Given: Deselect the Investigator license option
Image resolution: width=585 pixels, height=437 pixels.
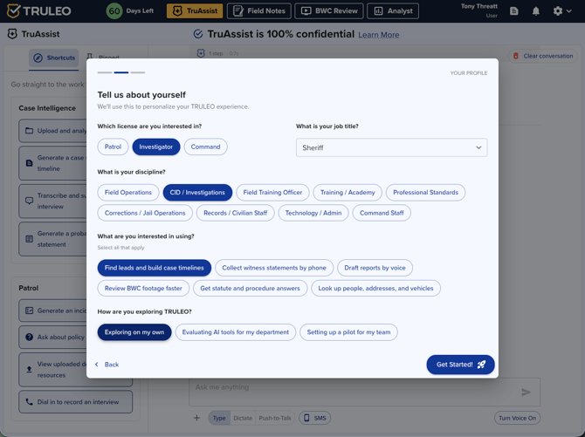Looking at the screenshot, I should pyautogui.click(x=156, y=147).
